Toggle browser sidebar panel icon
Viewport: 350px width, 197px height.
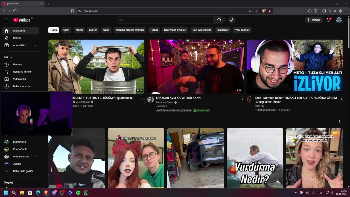[x=324, y=11]
